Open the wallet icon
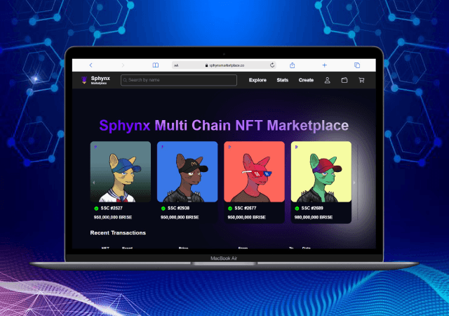 click(344, 80)
